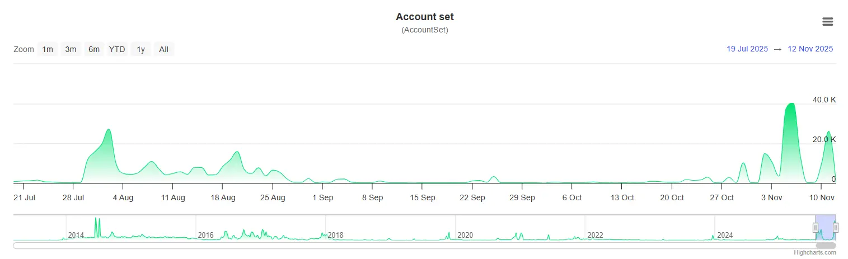Click the left navigator range handle
The width and height of the screenshot is (848, 259).
pyautogui.click(x=816, y=228)
